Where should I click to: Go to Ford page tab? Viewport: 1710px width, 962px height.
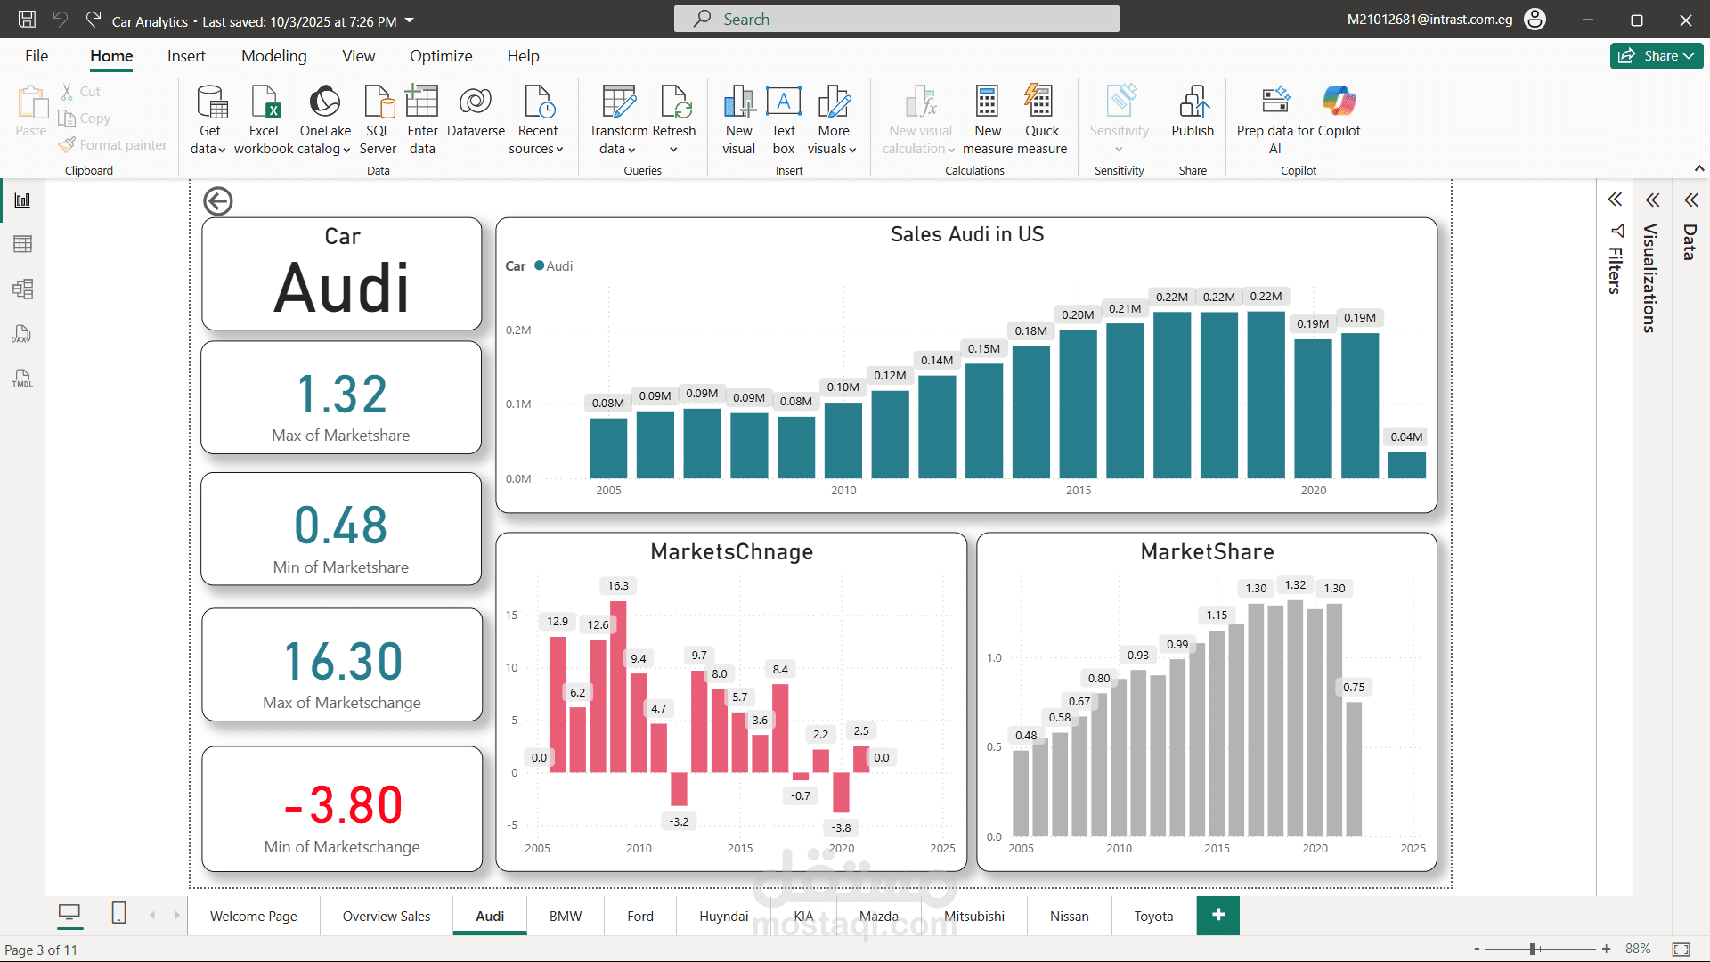(640, 916)
